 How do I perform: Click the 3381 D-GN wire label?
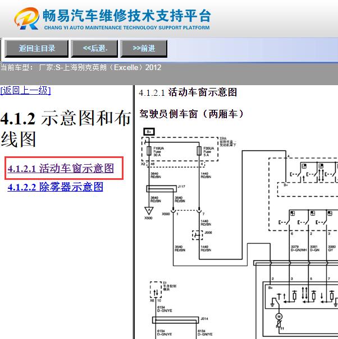[x=314, y=248]
